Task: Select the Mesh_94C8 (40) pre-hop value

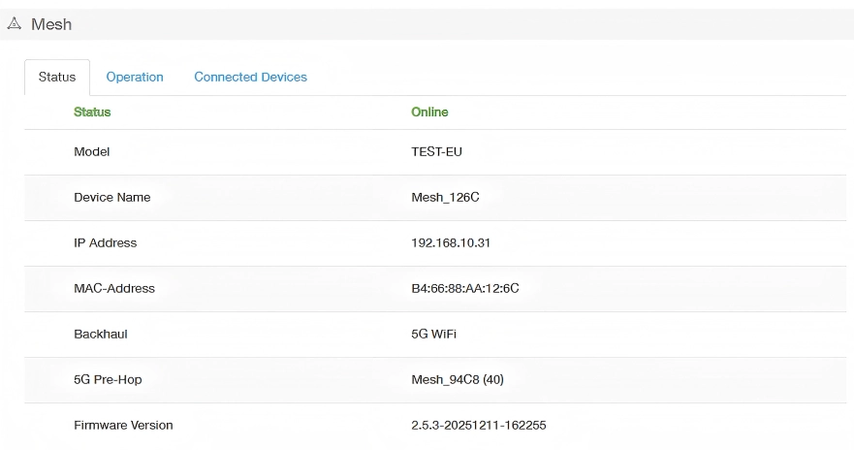Action: (x=458, y=380)
